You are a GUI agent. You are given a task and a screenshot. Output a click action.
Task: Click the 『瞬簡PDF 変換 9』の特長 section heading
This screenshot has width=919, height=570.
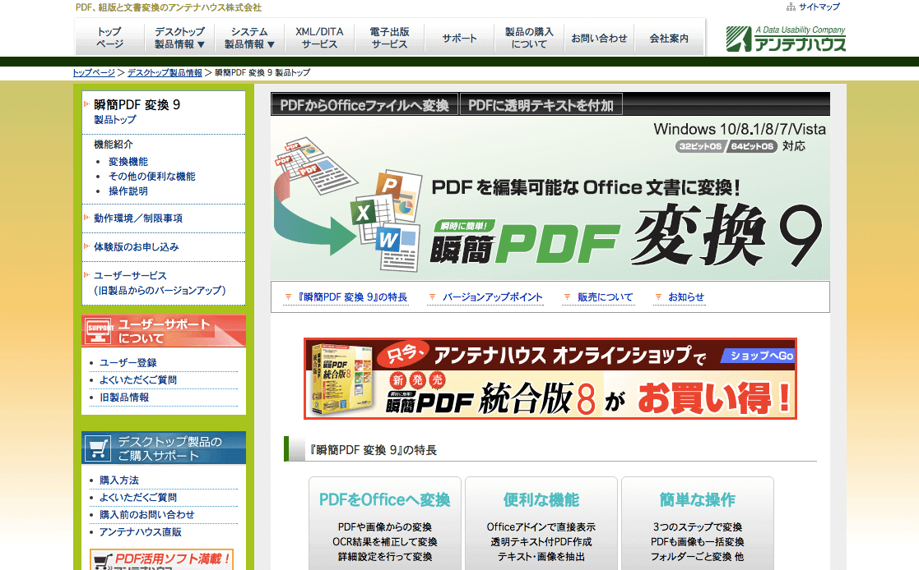374,450
